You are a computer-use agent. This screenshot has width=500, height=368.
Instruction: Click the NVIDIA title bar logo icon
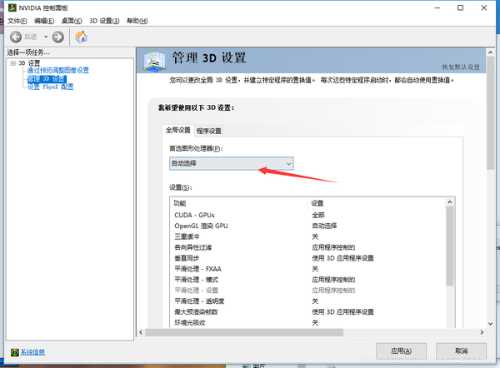12,7
